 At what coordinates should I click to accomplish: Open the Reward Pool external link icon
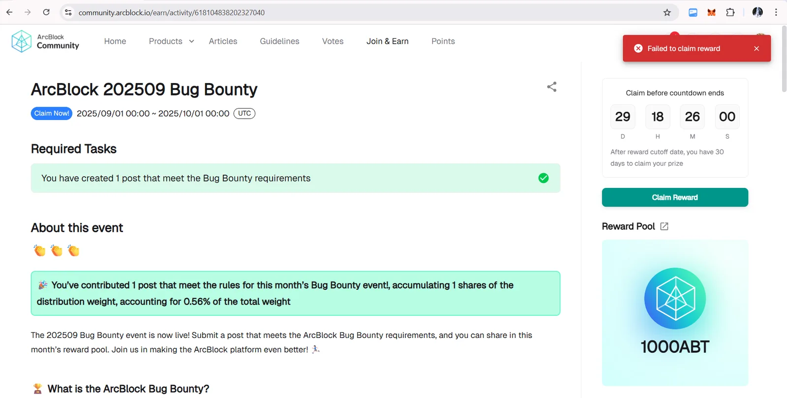[x=664, y=226]
